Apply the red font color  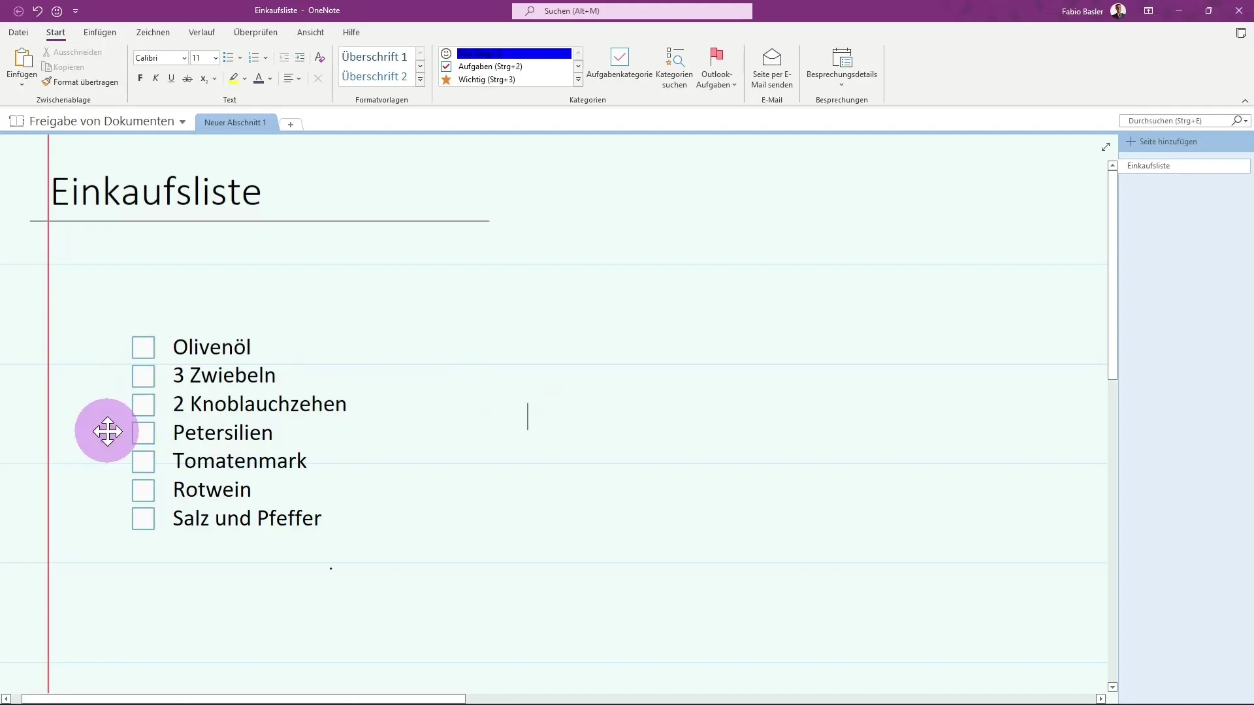[259, 78]
